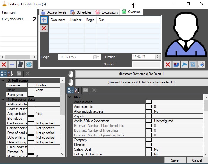Click the user photo avatar
This screenshot has width=208, height=164.
(186, 35)
